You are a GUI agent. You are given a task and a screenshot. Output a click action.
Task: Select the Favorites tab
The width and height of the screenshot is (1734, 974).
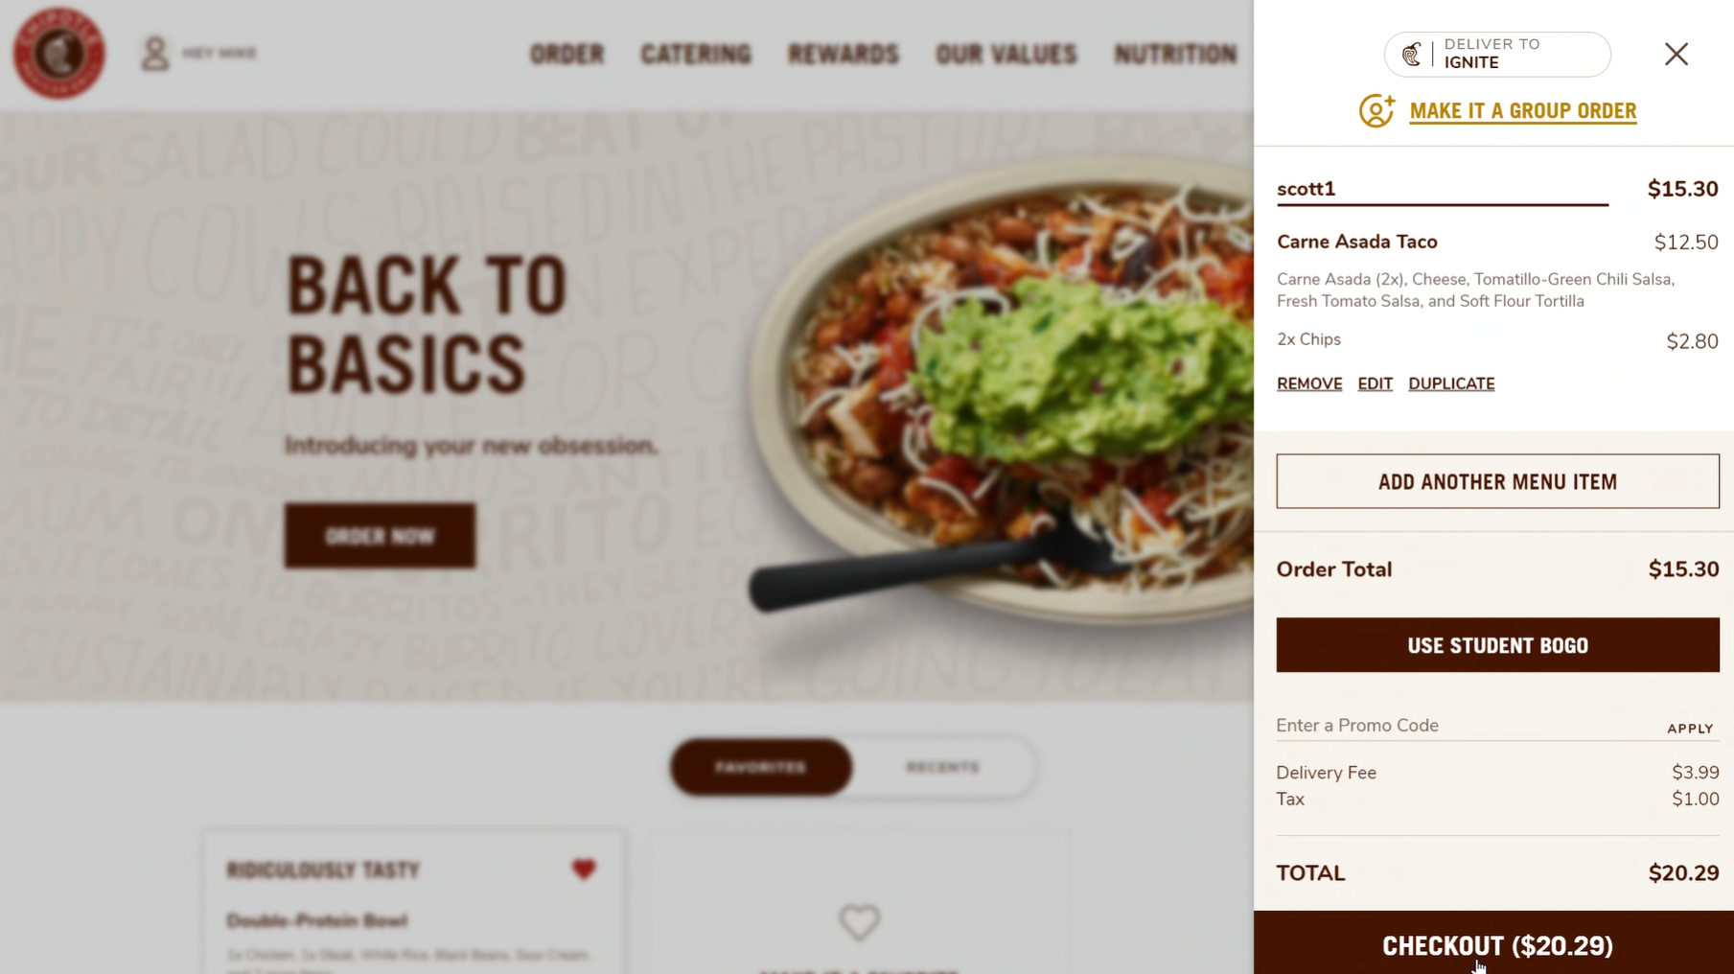[x=761, y=767]
